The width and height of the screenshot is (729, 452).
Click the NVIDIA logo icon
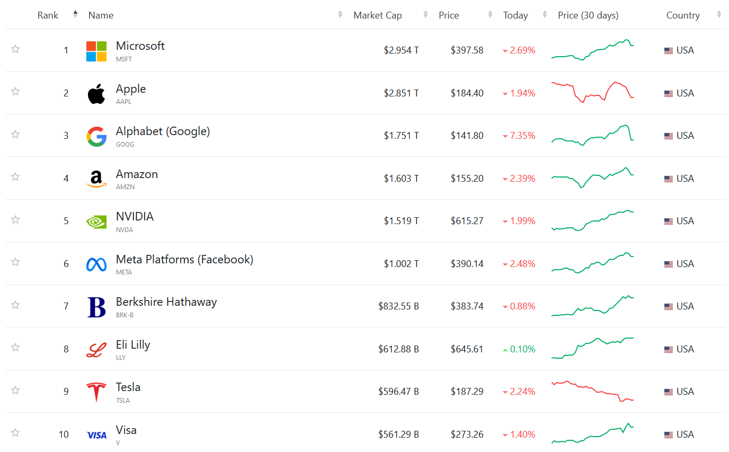pyautogui.click(x=96, y=221)
